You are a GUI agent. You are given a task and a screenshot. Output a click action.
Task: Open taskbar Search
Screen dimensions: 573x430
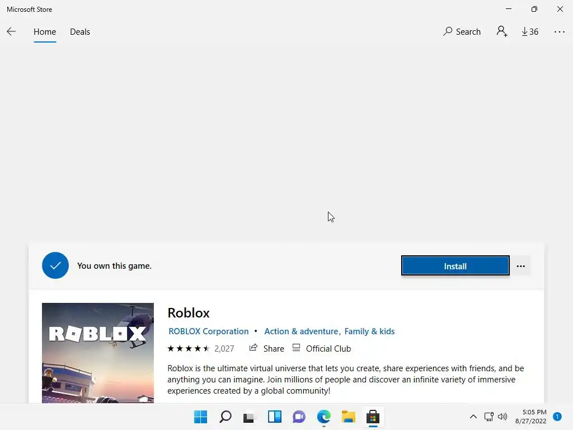pos(225,417)
